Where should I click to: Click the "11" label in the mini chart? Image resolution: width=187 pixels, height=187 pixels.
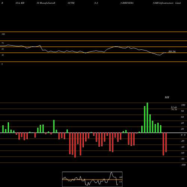coord(120,182)
